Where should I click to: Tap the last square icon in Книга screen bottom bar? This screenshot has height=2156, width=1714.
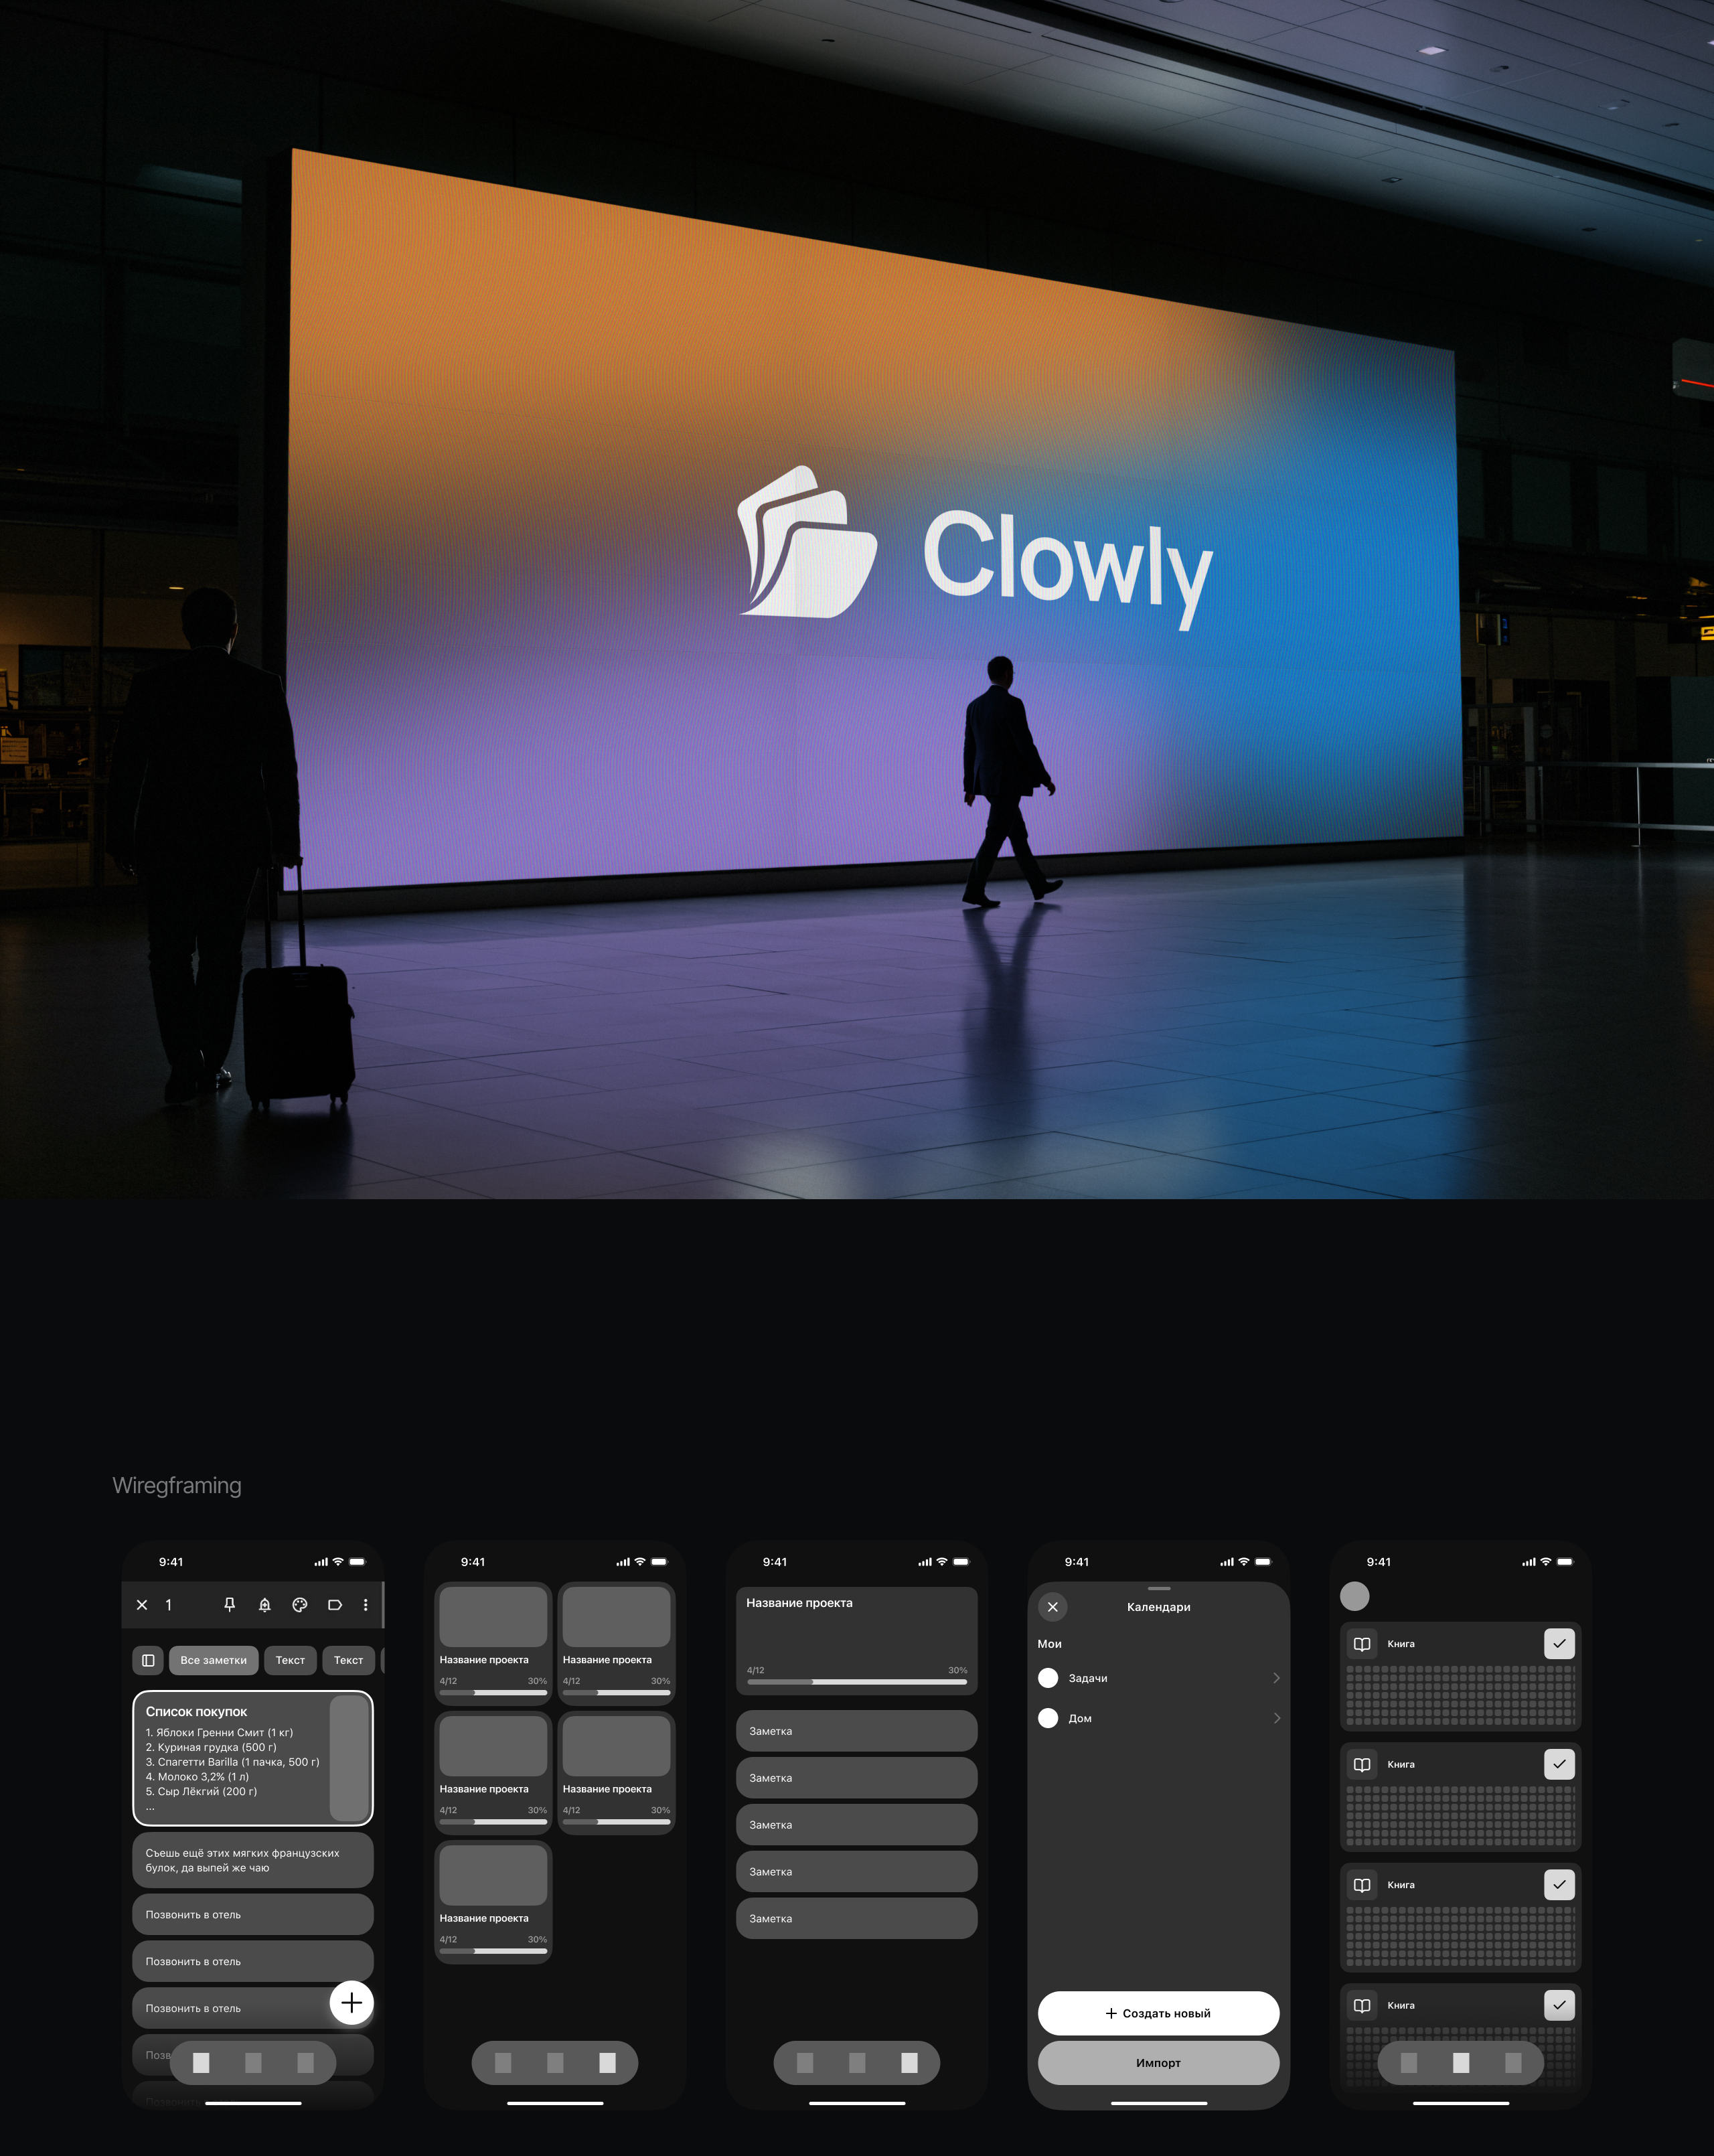tap(1513, 2062)
